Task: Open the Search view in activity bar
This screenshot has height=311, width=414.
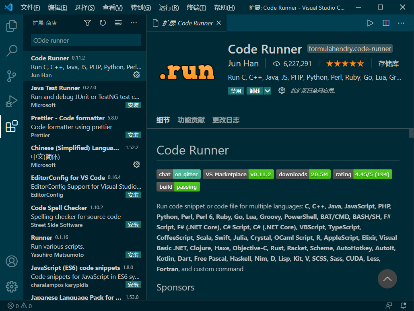Action: (x=12, y=51)
